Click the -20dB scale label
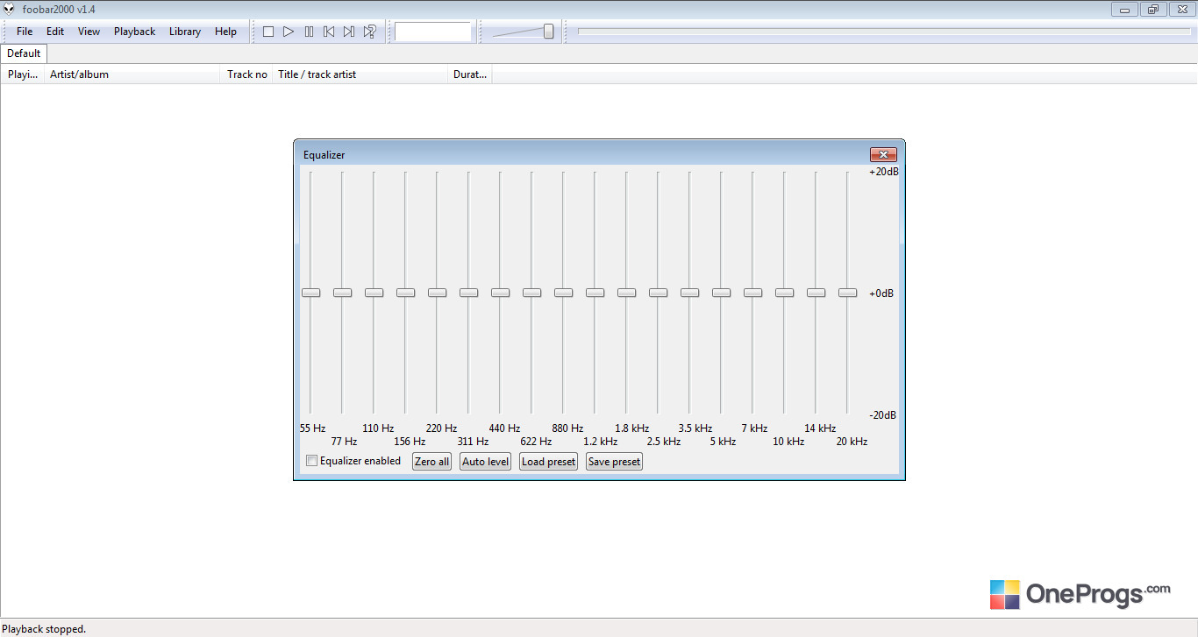Image resolution: width=1198 pixels, height=637 pixels. [882, 415]
